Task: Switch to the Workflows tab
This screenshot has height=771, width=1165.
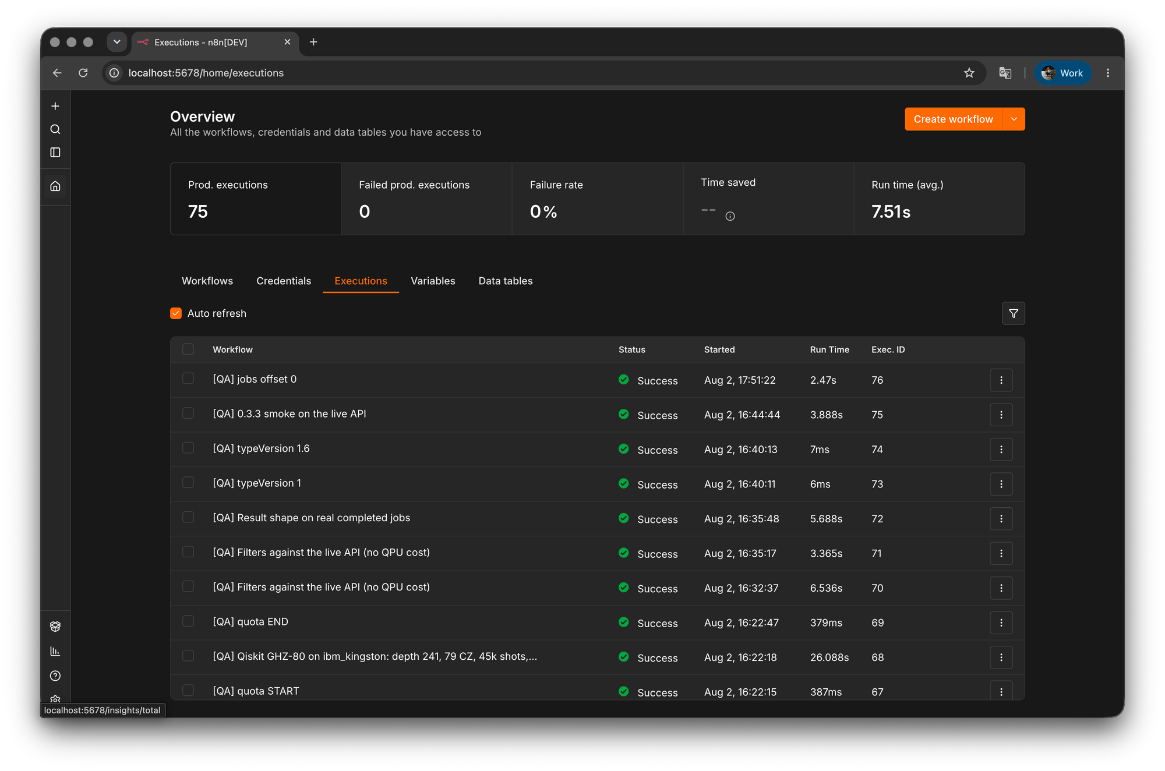Action: (x=207, y=281)
